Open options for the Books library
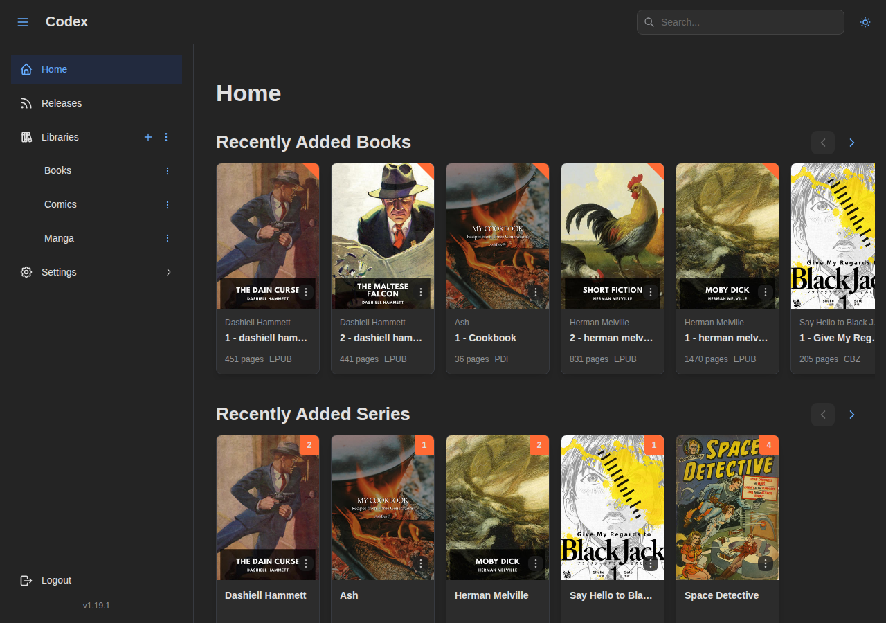This screenshot has width=886, height=623. tap(167, 170)
